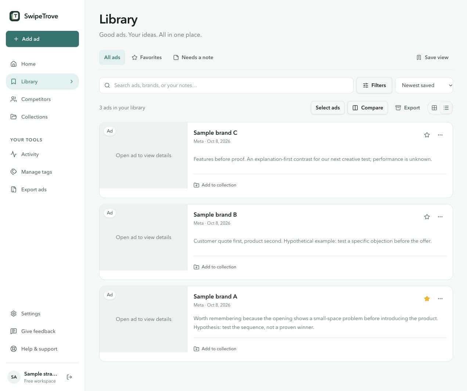This screenshot has height=391, width=467.
Task: Click the Export button in the toolbar
Action: click(x=408, y=108)
